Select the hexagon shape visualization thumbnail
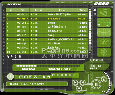The height and width of the screenshot is (95, 115). point(104,52)
